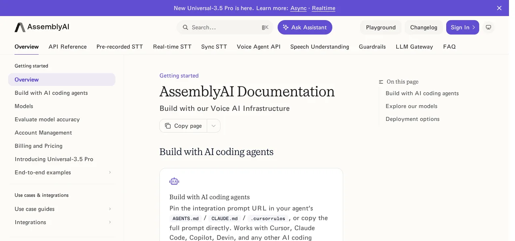The height and width of the screenshot is (241, 515).
Task: Click the search magnifier icon
Action: pos(185,27)
